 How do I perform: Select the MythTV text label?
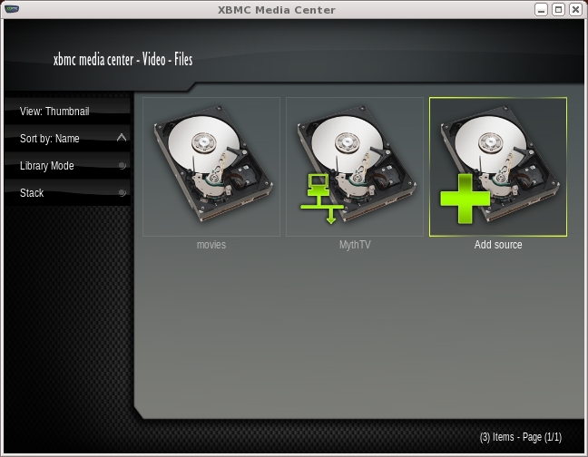[355, 245]
